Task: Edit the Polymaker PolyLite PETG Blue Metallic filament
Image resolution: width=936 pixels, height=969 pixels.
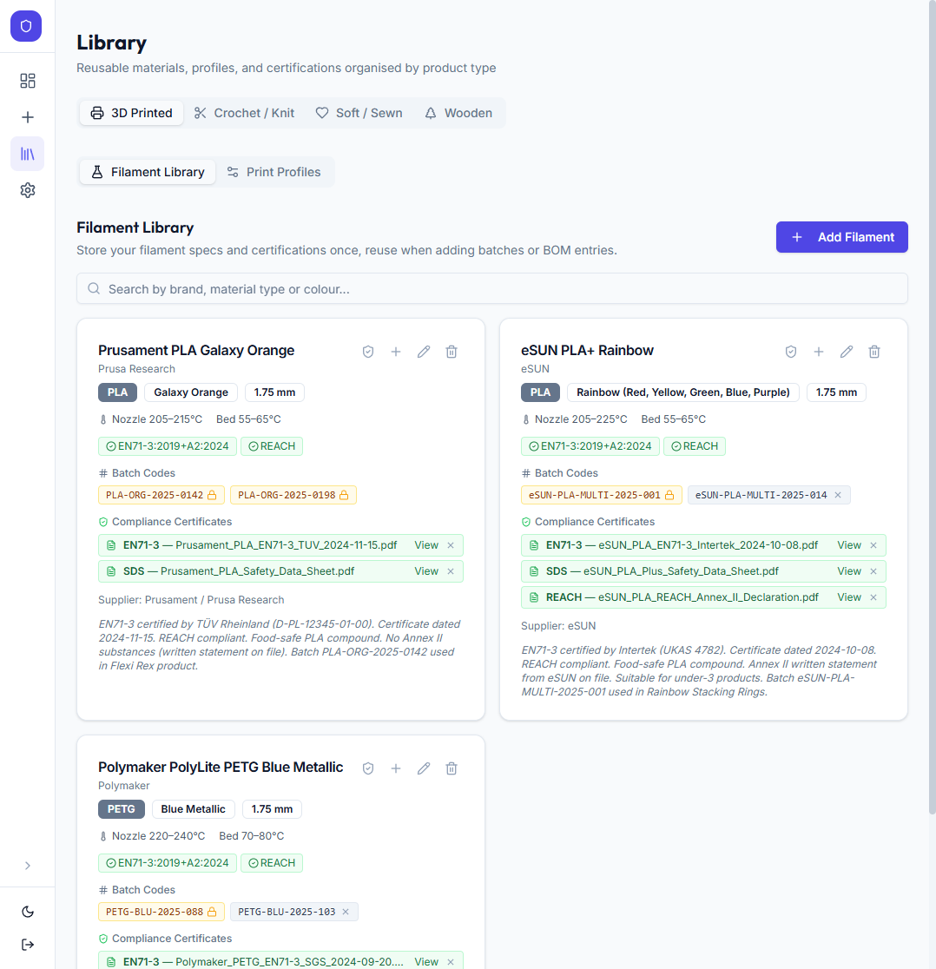Action: (424, 768)
